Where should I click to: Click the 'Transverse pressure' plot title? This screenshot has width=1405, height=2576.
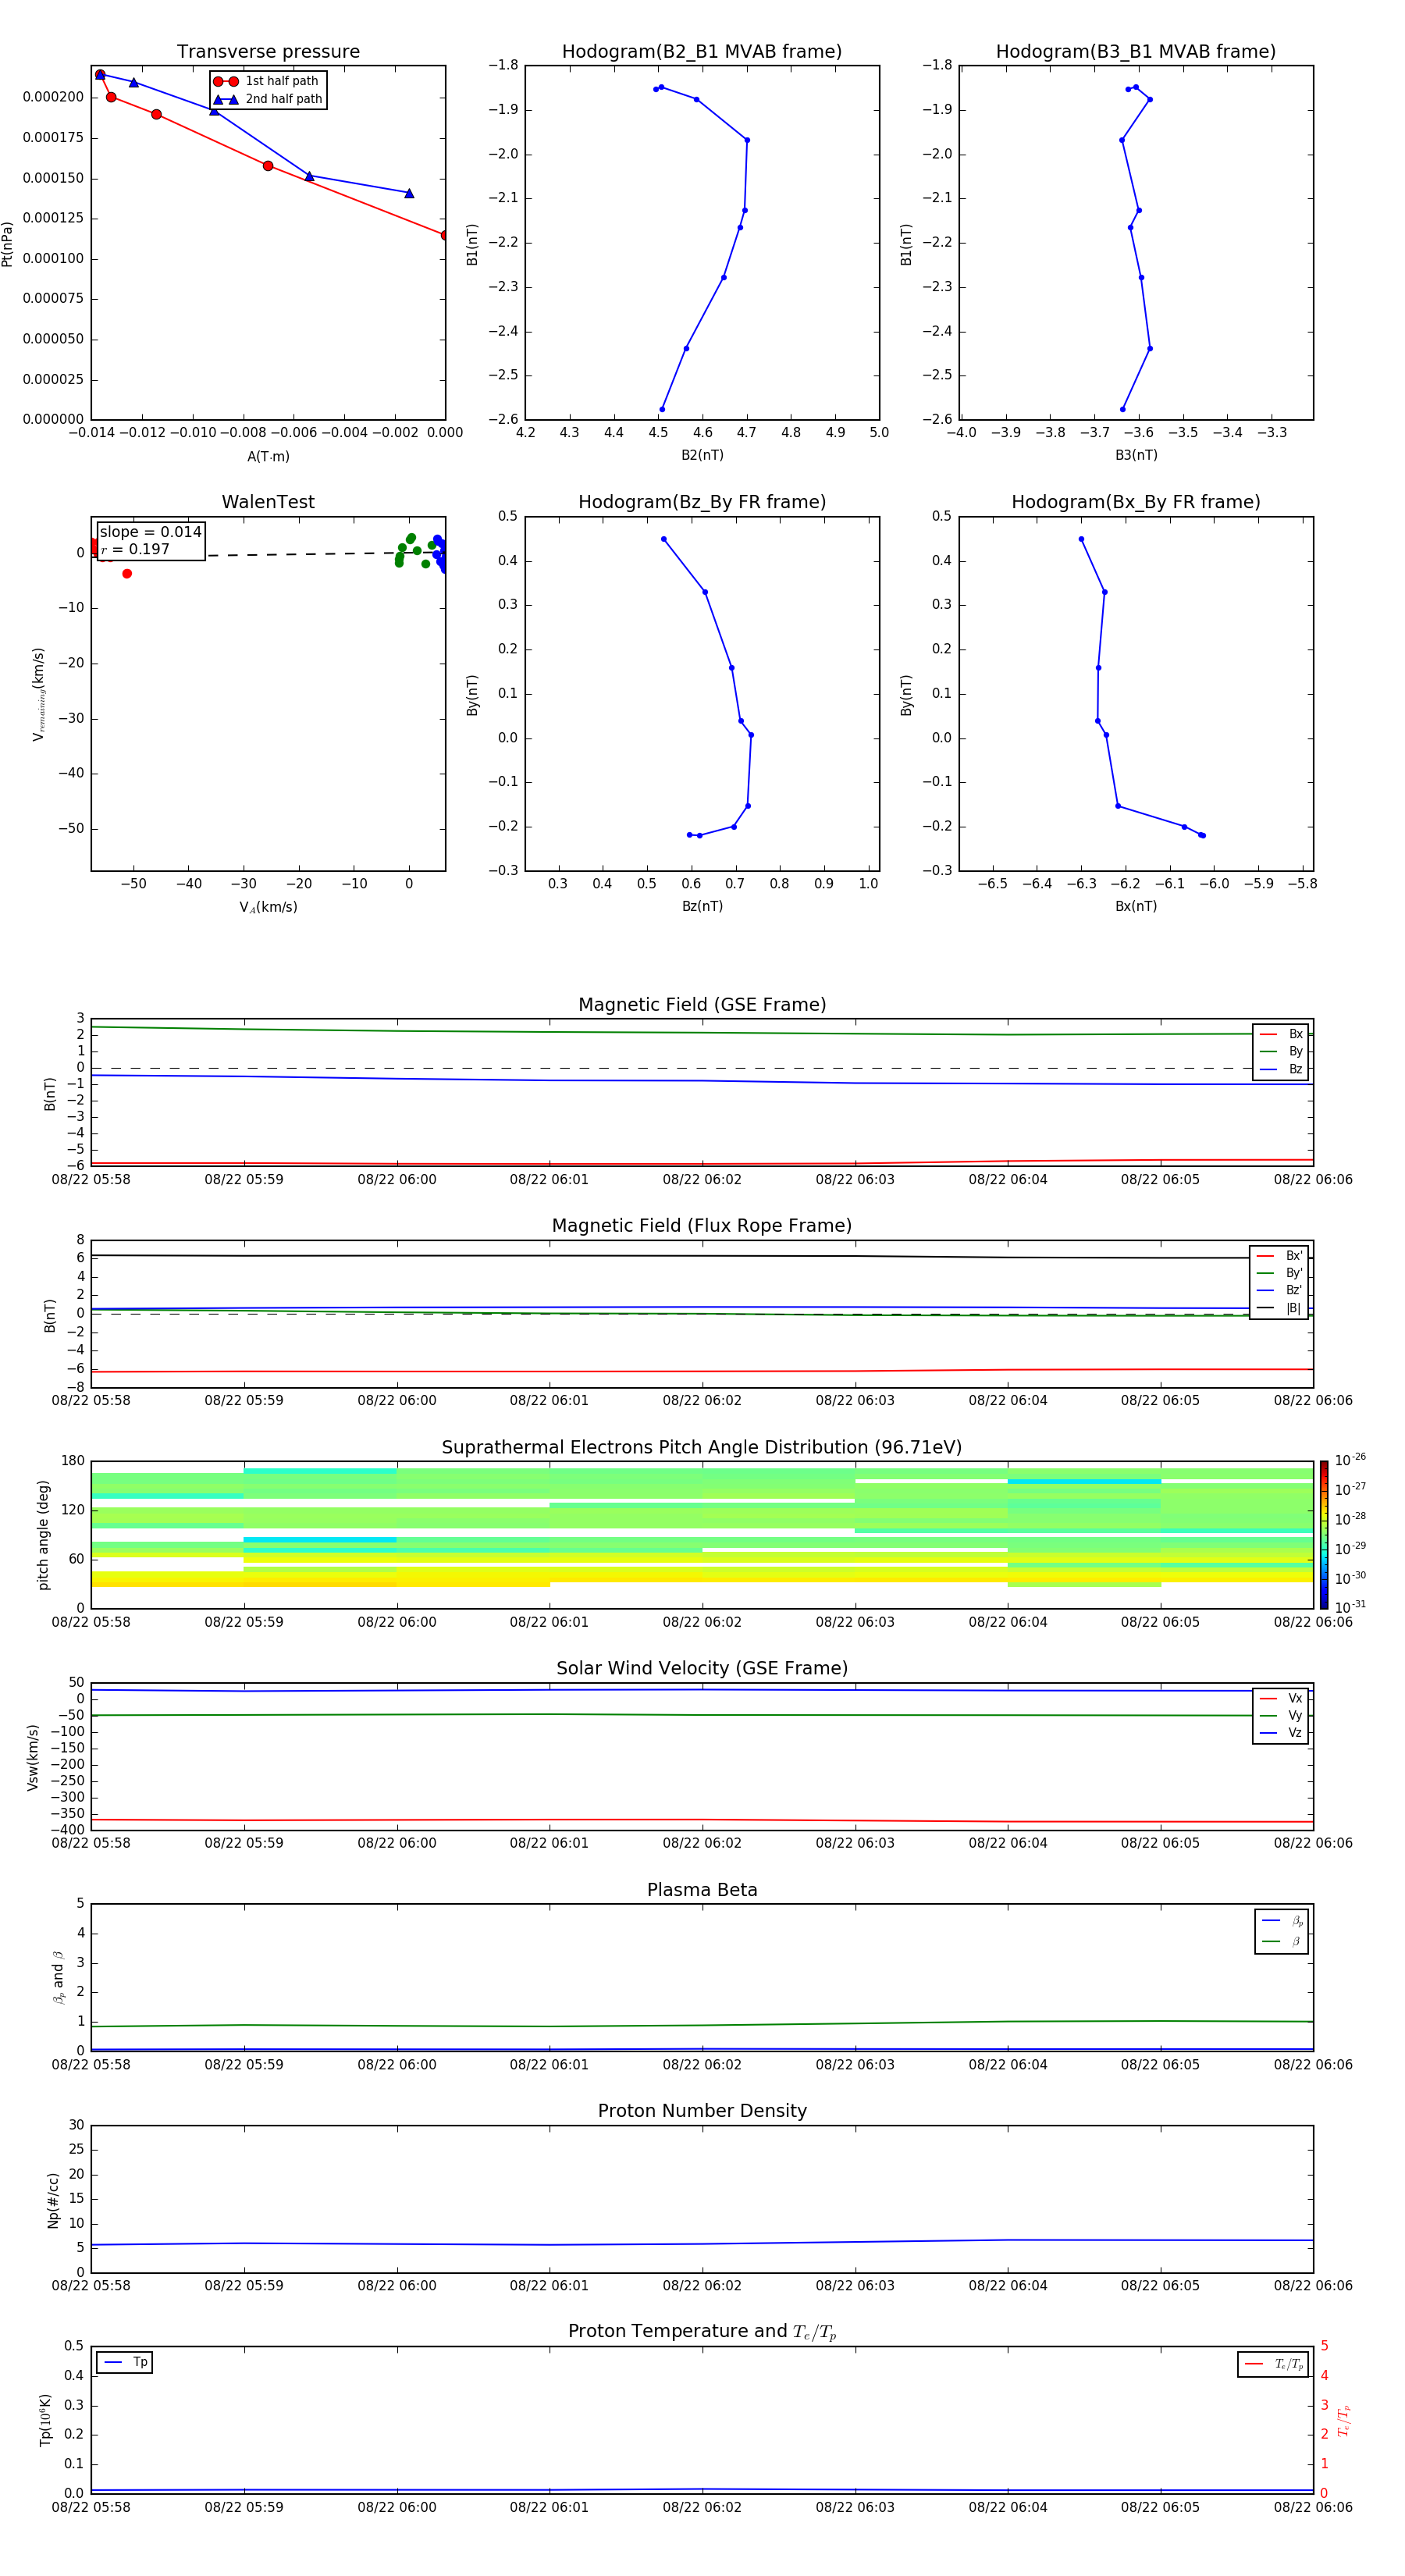pyautogui.click(x=268, y=52)
